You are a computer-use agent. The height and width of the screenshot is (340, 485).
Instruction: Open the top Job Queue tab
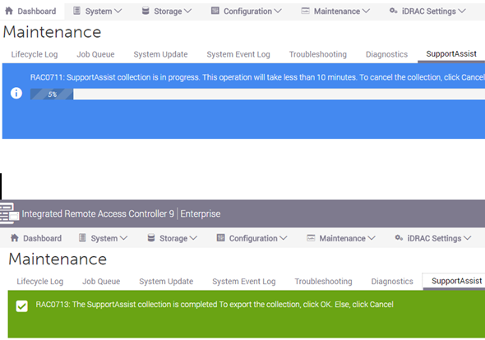(x=95, y=54)
